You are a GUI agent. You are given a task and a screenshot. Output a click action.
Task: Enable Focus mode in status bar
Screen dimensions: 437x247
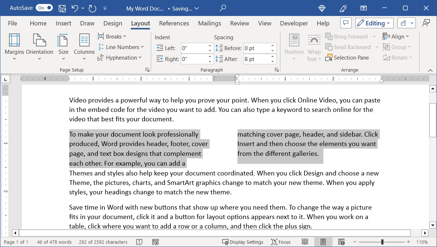(x=281, y=242)
